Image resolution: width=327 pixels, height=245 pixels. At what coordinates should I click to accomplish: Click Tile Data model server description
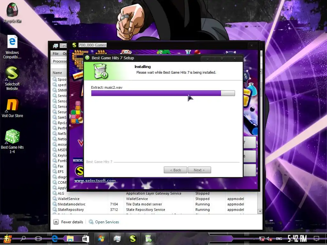tap(144, 204)
